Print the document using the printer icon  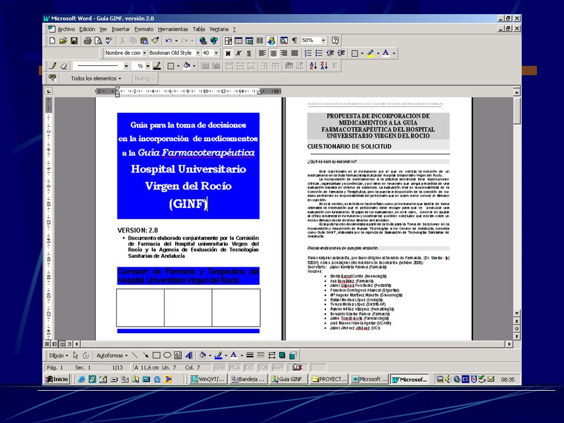[88, 41]
